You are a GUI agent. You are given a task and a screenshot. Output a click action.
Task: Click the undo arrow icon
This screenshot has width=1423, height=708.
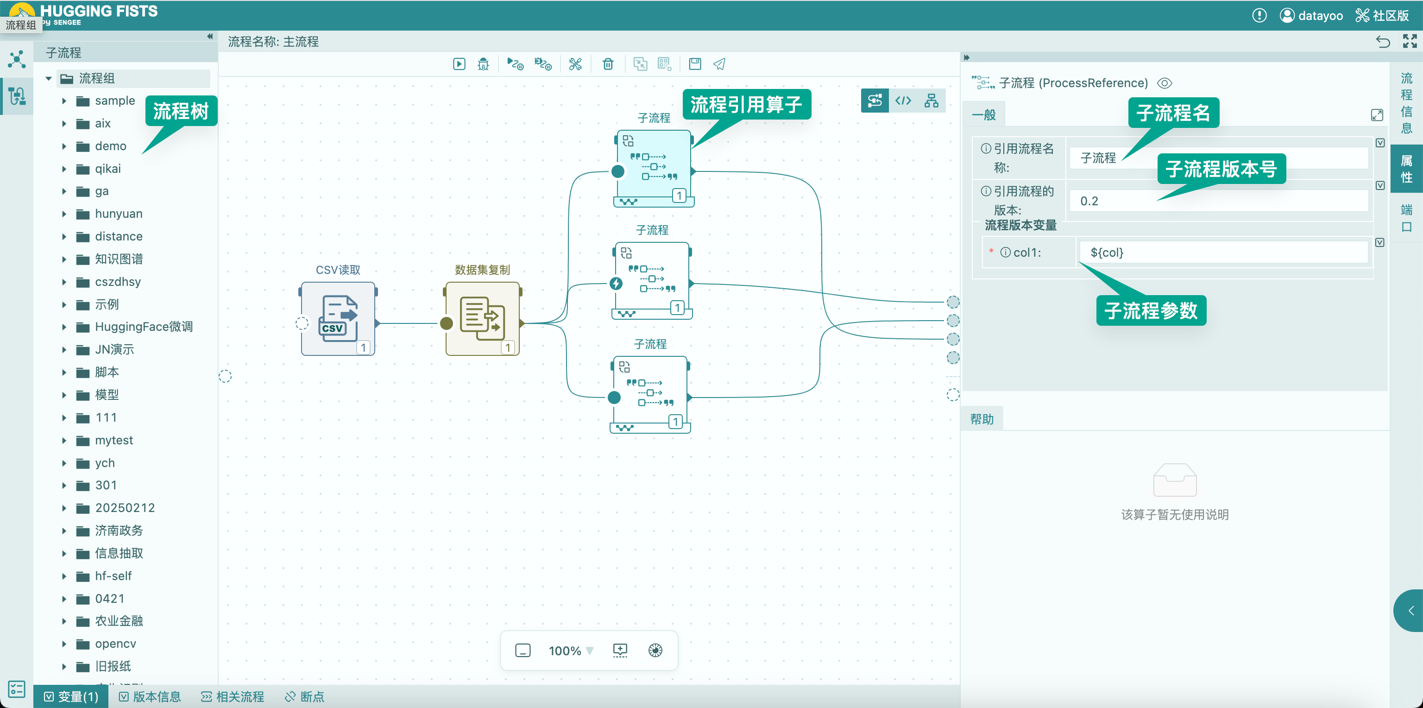coord(1382,41)
